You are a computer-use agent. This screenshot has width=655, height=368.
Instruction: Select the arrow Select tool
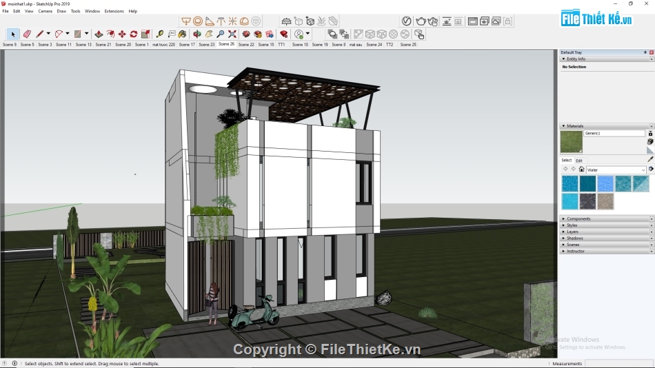(12, 34)
